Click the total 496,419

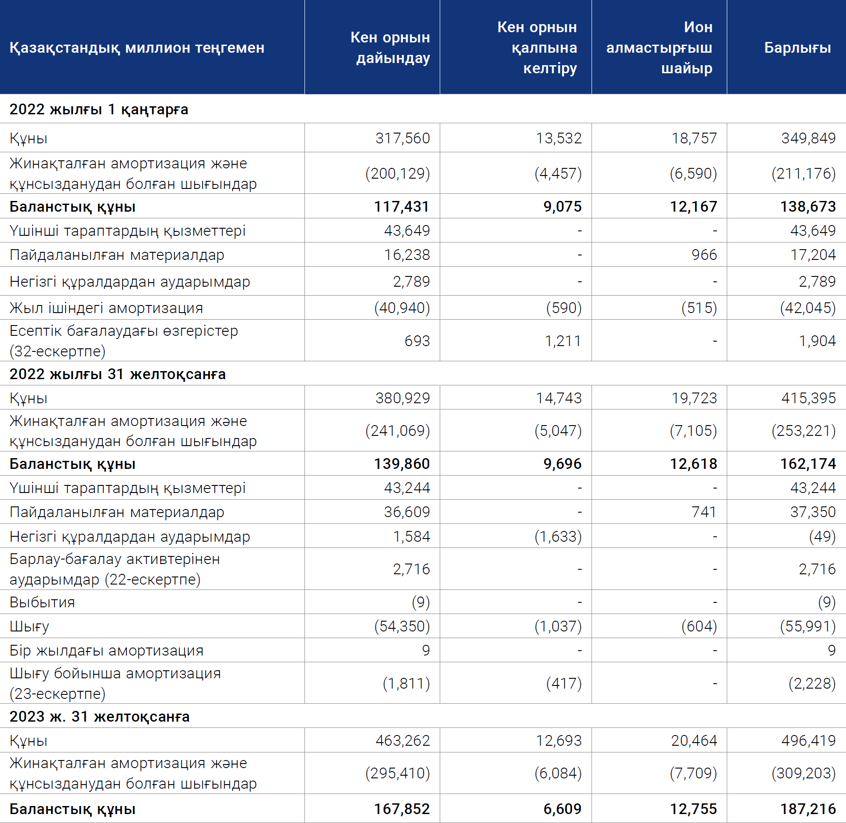[x=808, y=741]
